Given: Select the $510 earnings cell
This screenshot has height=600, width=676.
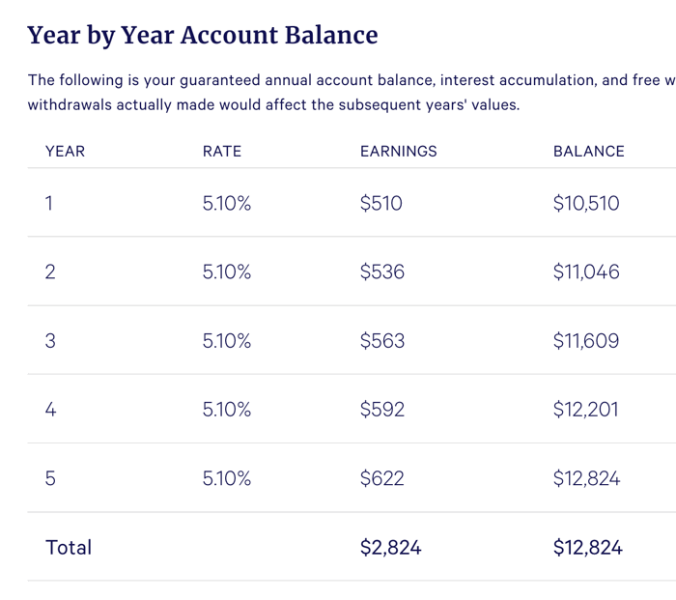Looking at the screenshot, I should pyautogui.click(x=380, y=204).
